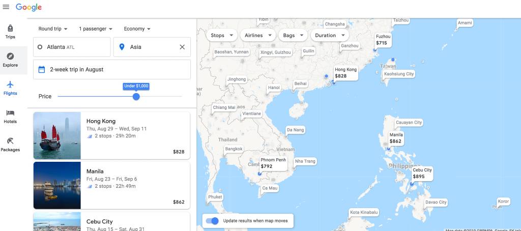
Task: Open the 2-week trip in August date field
Action: [x=112, y=70]
